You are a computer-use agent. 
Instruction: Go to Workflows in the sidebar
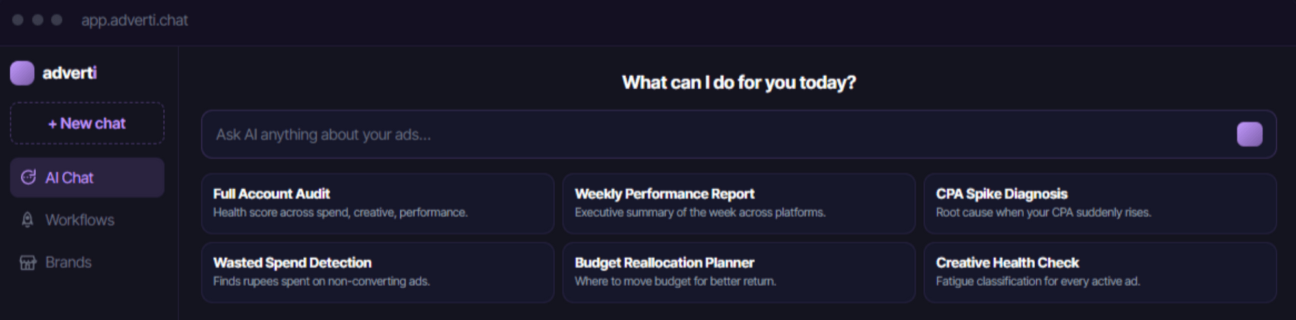point(87,220)
